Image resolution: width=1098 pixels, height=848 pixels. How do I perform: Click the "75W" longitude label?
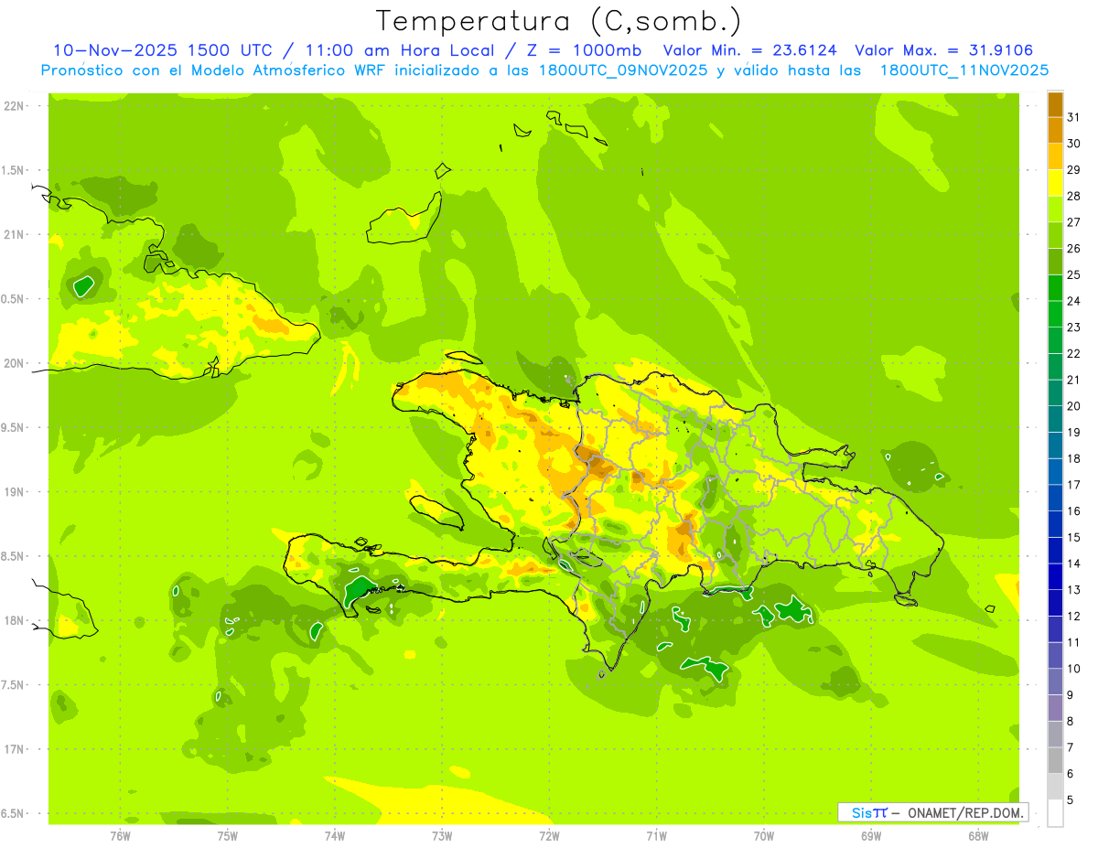point(227,835)
